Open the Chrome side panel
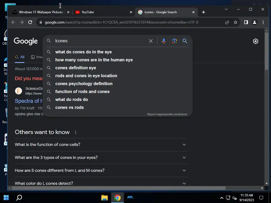Image resolution: width=271 pixels, height=203 pixels. [246, 22]
